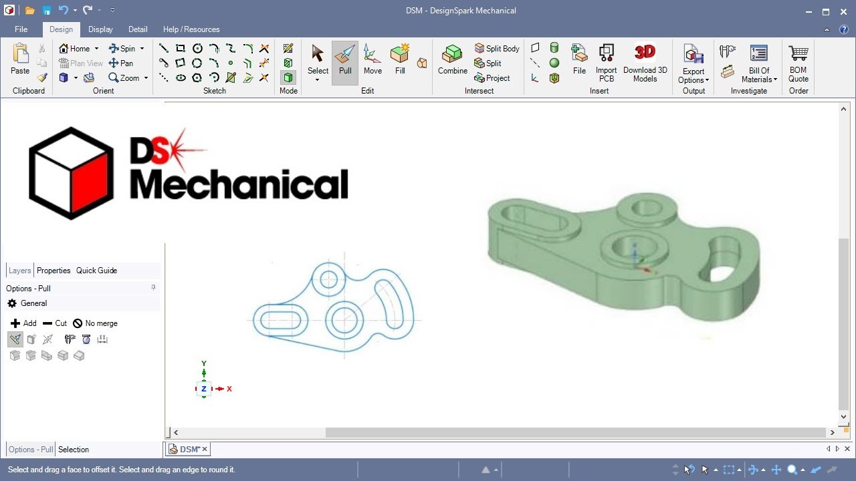Open the Spin dropdown arrow
Screen dimensions: 856x481
[142, 49]
